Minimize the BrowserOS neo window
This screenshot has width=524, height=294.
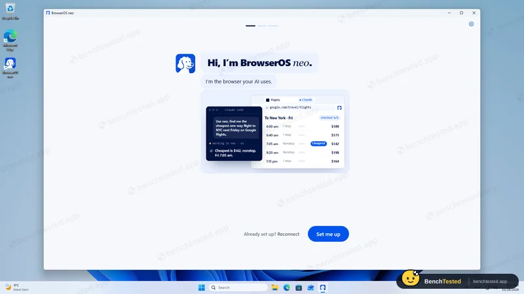point(449,13)
